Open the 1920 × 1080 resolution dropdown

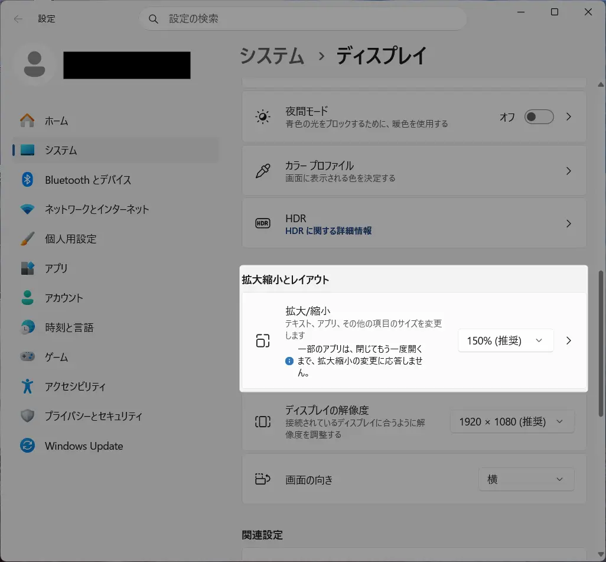point(511,422)
